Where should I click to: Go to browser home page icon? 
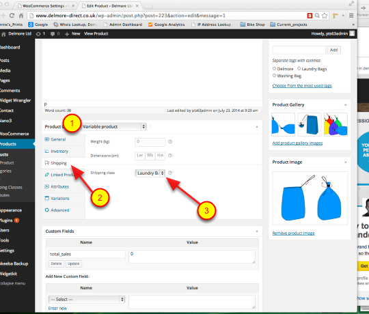21,16
